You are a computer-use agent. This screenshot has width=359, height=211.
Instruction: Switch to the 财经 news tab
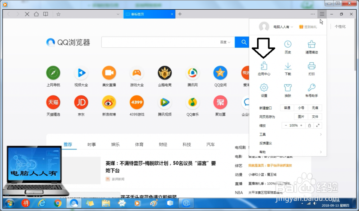click(163, 144)
